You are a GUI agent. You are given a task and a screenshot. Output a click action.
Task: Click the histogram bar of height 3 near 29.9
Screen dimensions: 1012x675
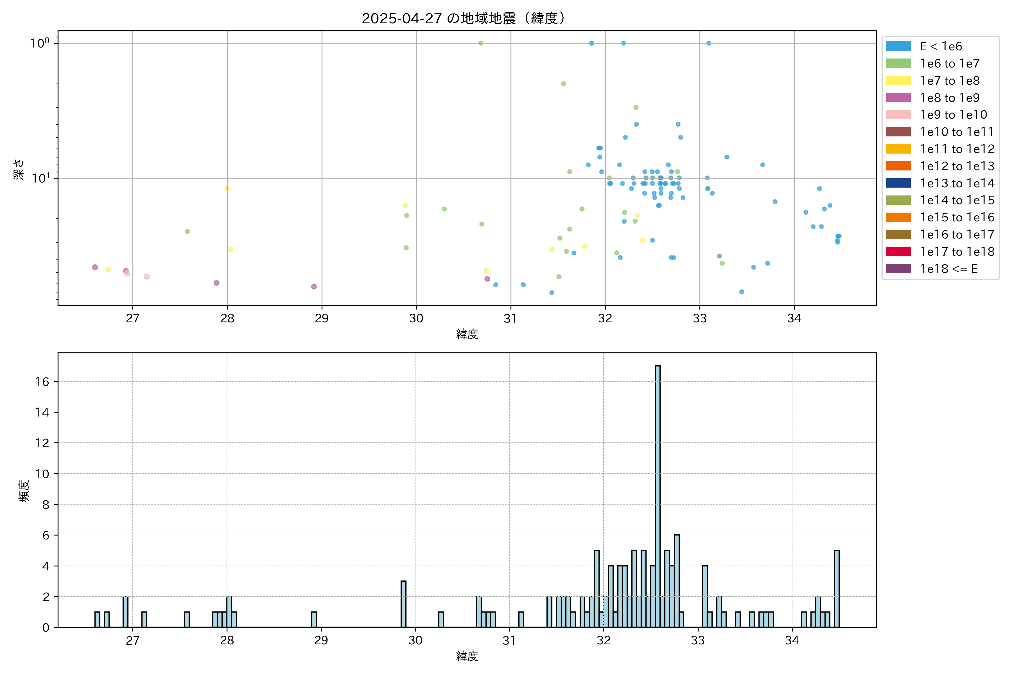403,604
